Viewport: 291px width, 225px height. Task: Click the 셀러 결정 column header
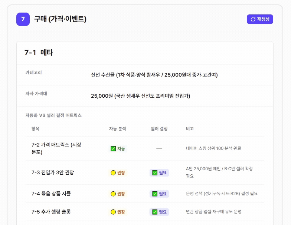(159, 129)
